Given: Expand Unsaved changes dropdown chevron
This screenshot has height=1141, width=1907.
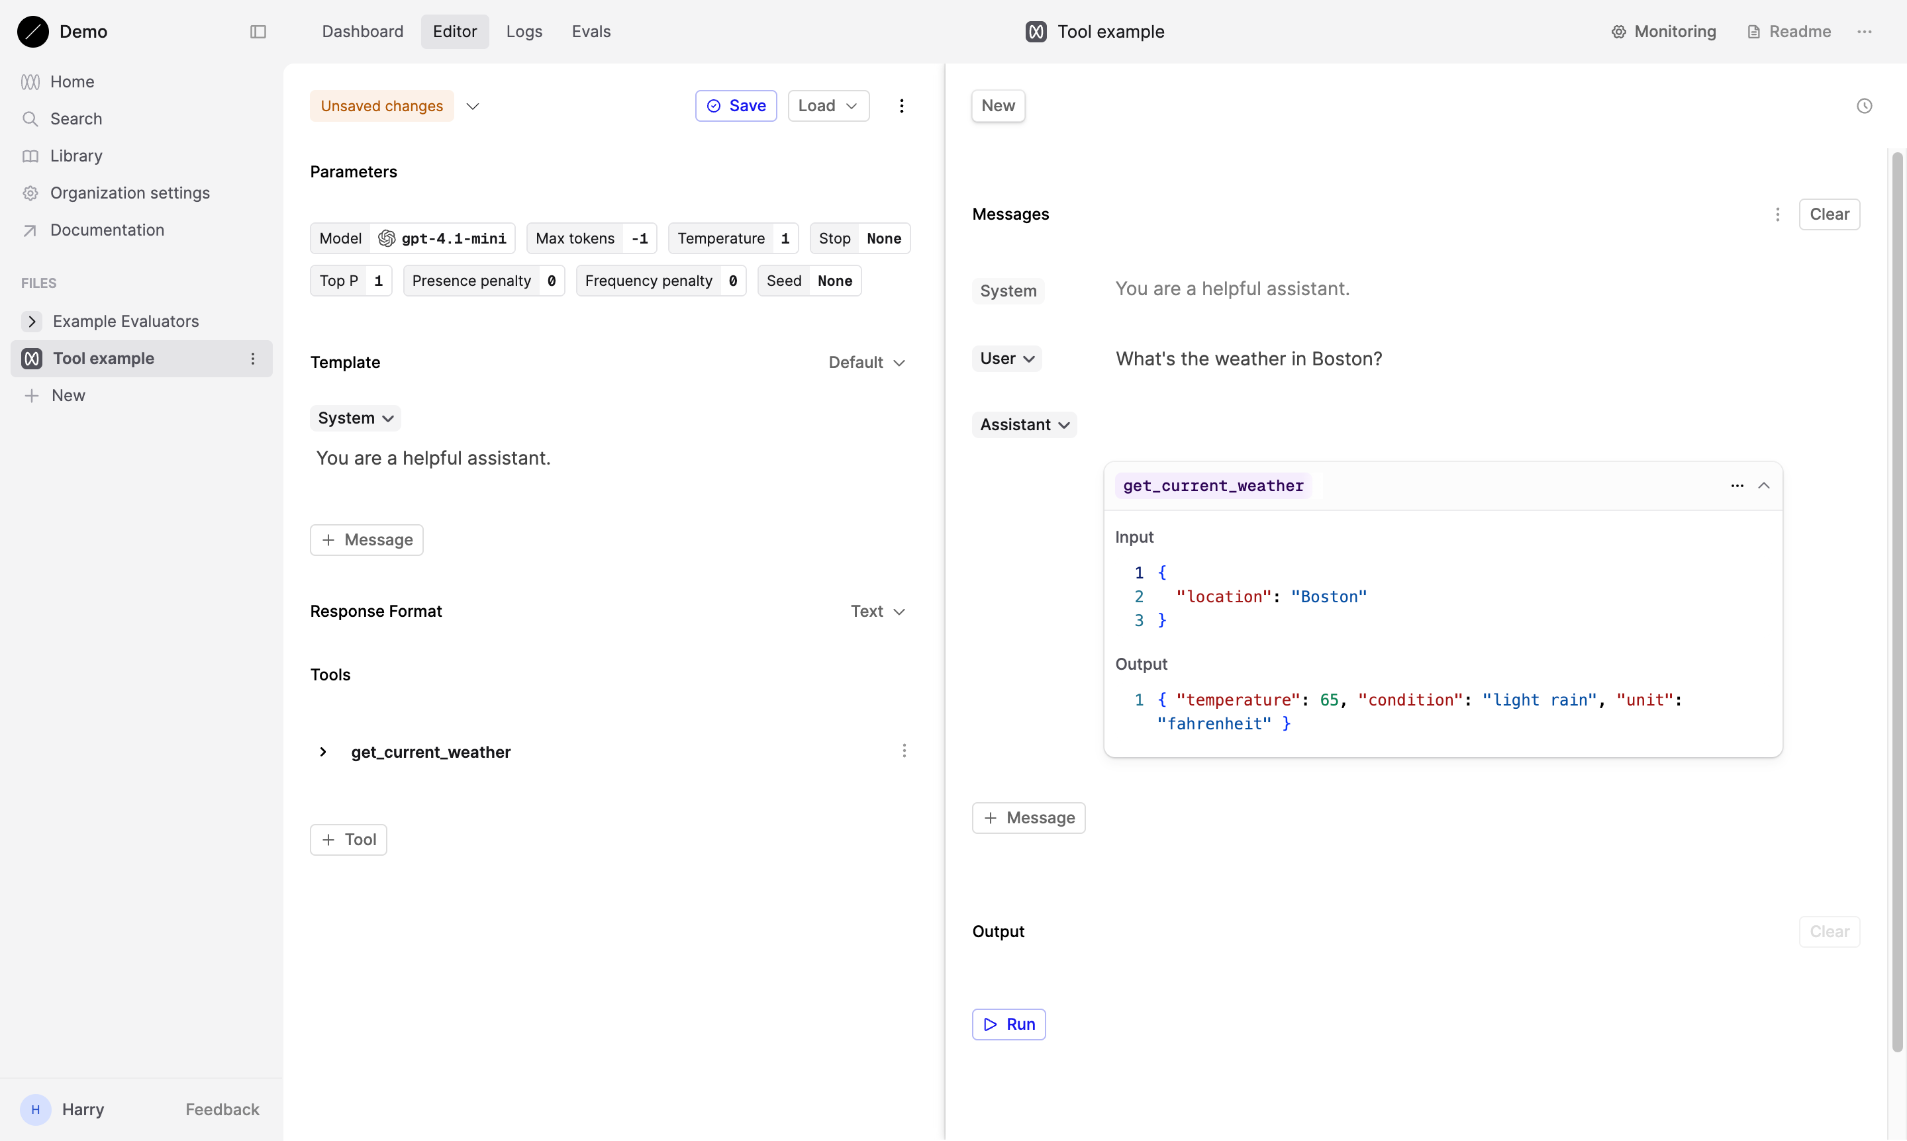Looking at the screenshot, I should (473, 106).
